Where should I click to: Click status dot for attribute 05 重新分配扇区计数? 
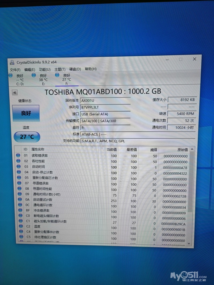(x=19, y=177)
